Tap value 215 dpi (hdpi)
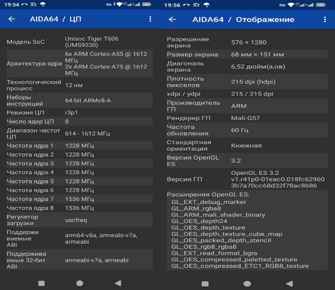The width and height of the screenshot is (335, 290). (253, 82)
